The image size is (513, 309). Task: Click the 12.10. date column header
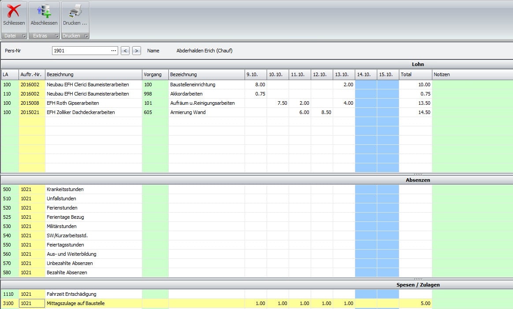pos(322,74)
